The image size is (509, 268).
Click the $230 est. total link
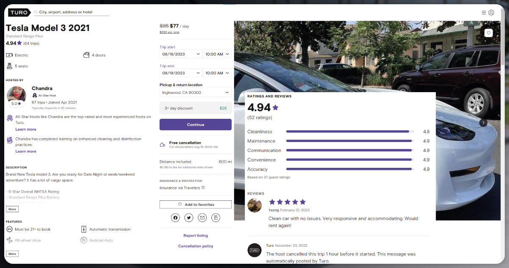(169, 32)
